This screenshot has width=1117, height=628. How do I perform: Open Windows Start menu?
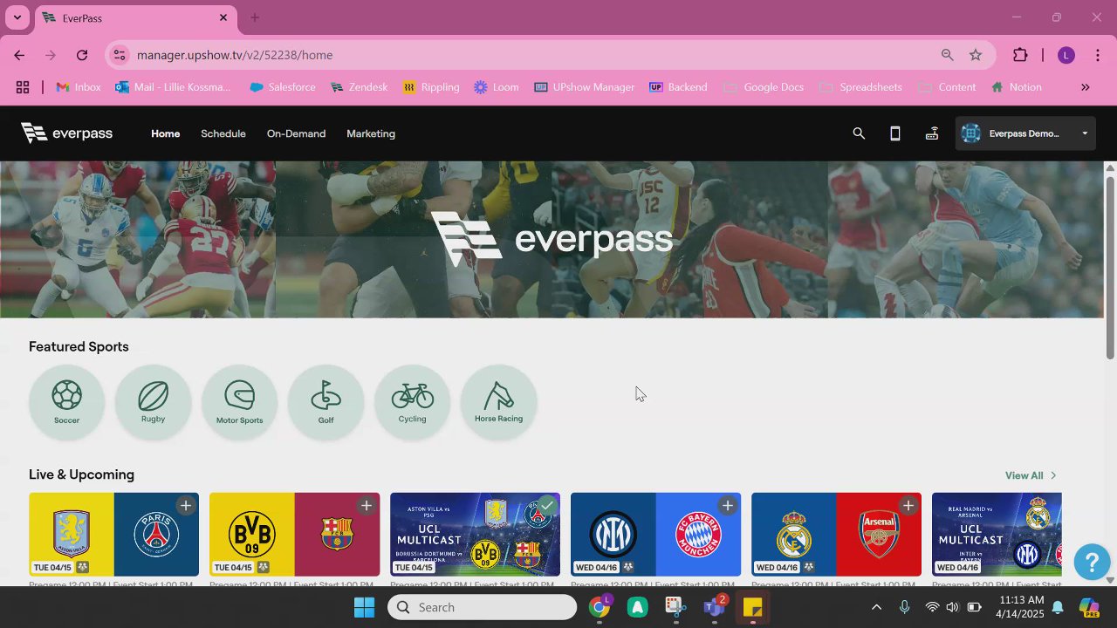pos(364,607)
